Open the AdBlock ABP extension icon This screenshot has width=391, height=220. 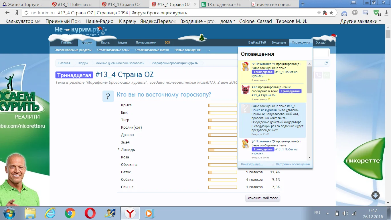pyautogui.click(x=355, y=13)
